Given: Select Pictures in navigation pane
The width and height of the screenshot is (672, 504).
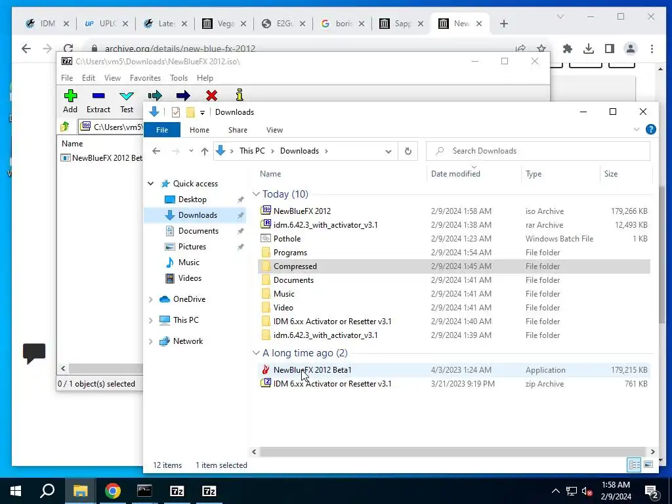Looking at the screenshot, I should coord(192,247).
